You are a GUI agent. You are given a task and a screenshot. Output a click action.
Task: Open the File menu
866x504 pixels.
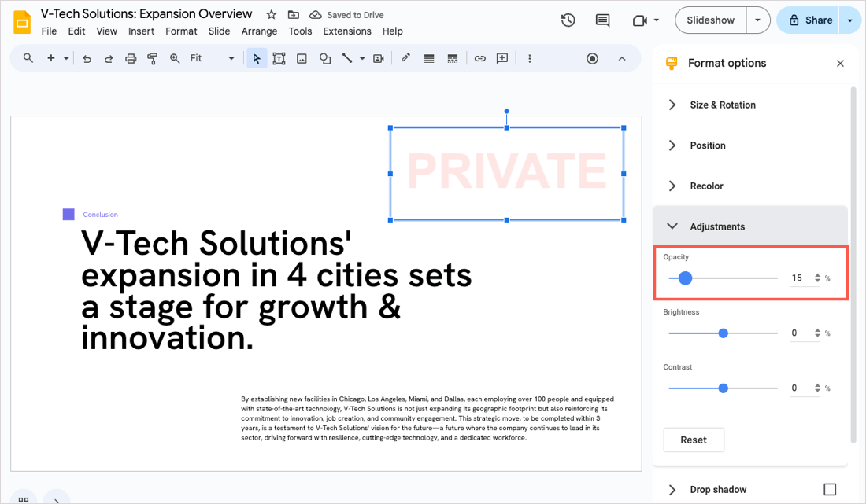(x=49, y=31)
